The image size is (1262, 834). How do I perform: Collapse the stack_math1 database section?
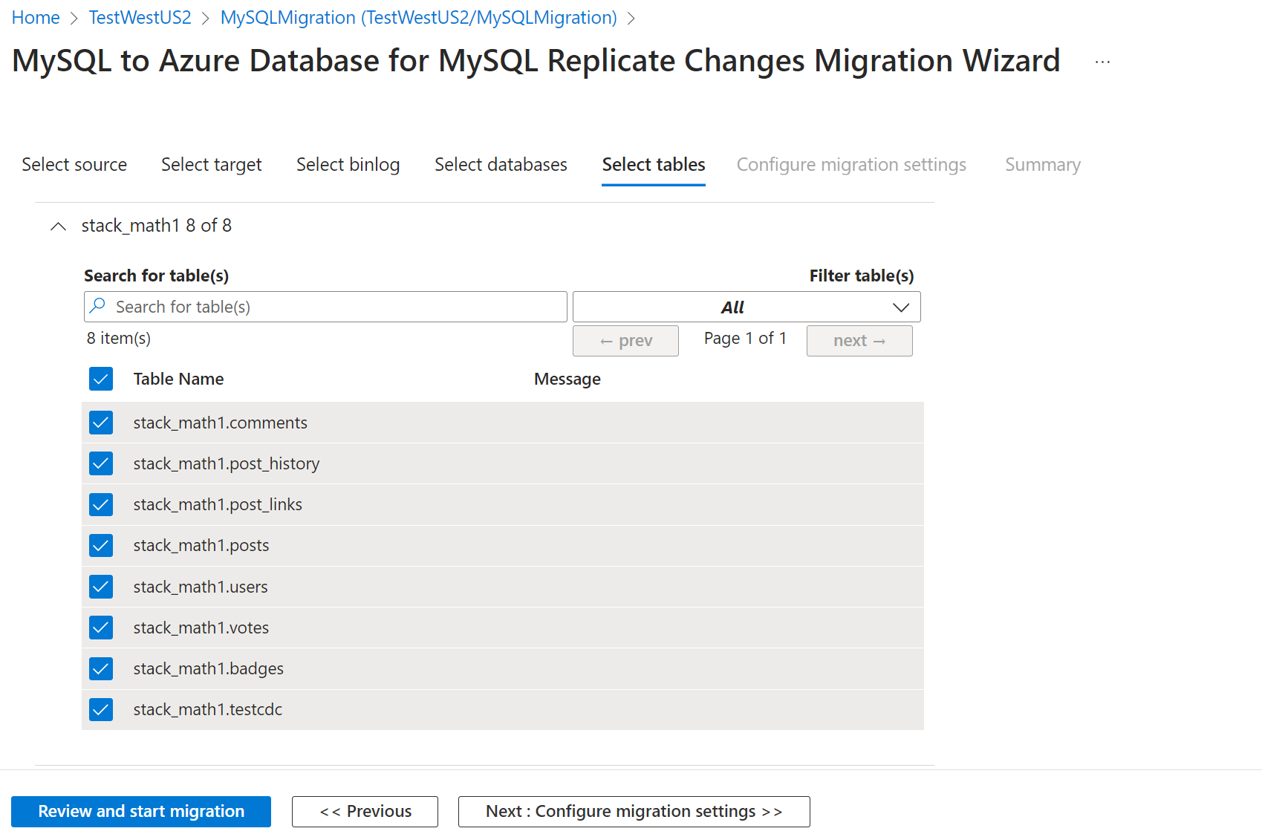pyautogui.click(x=58, y=226)
